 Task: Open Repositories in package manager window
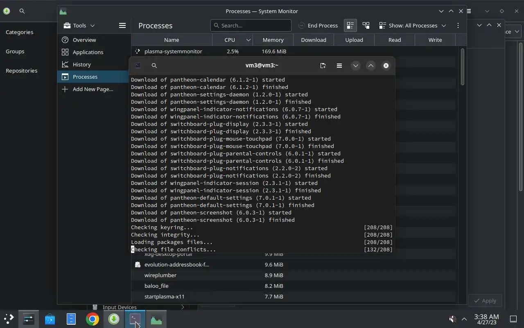21,71
